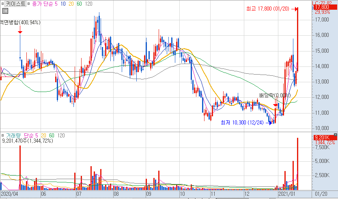This screenshot has height=199, width=338.
Task: Select the gray 120 volume average label
Action: [61, 135]
